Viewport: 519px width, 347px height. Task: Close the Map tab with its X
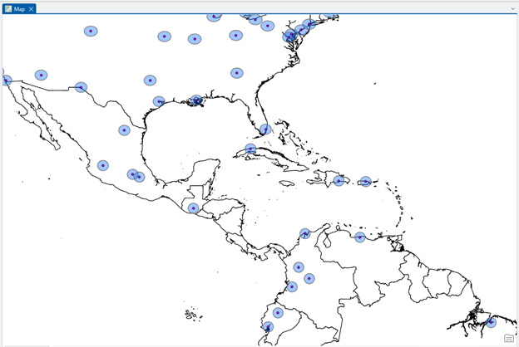click(x=31, y=9)
